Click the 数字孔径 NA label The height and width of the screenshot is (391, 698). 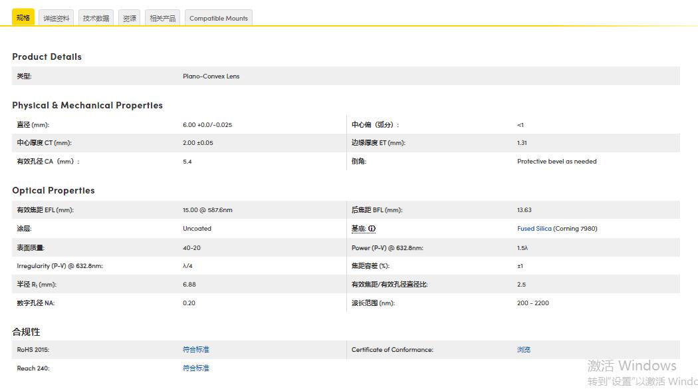(36, 303)
